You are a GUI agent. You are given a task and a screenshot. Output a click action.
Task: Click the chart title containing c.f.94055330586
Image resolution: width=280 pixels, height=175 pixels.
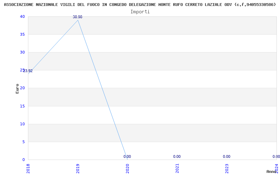[x=140, y=5]
